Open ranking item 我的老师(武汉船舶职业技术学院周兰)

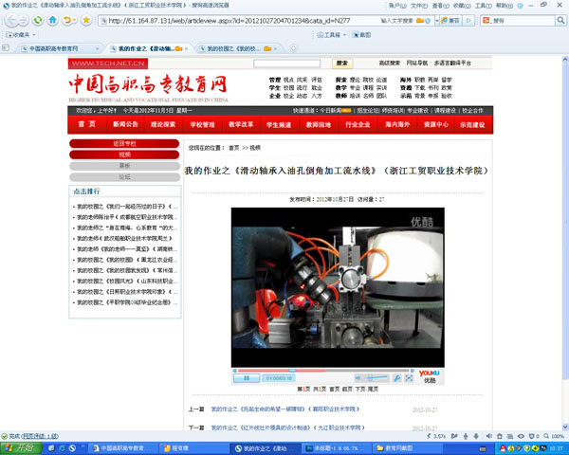click(124, 238)
